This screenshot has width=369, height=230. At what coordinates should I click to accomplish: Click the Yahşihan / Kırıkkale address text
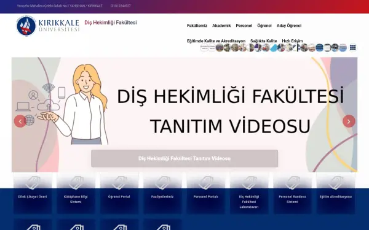60,6
